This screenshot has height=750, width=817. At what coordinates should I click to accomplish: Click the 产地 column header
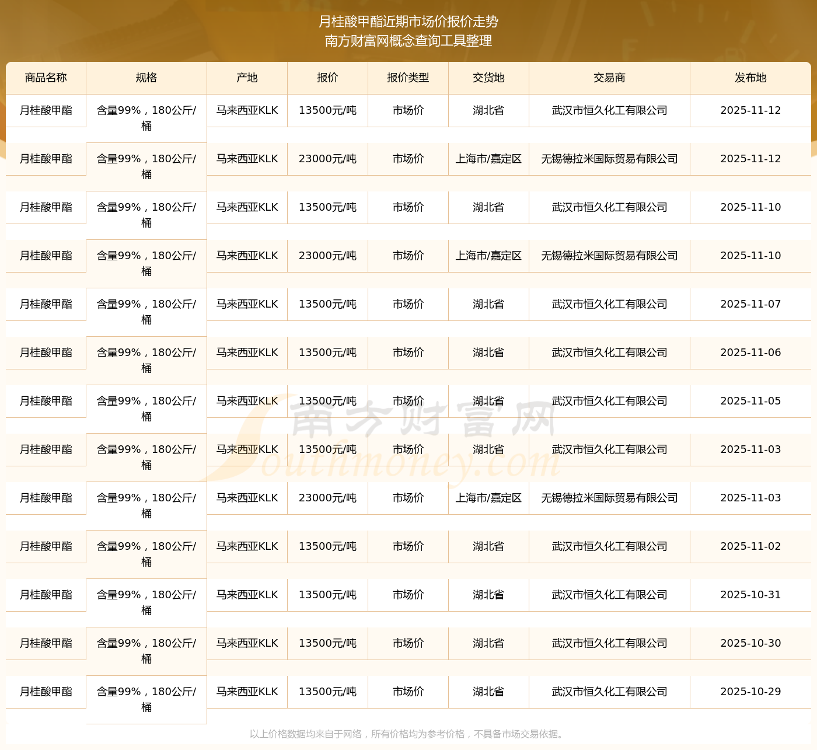247,78
